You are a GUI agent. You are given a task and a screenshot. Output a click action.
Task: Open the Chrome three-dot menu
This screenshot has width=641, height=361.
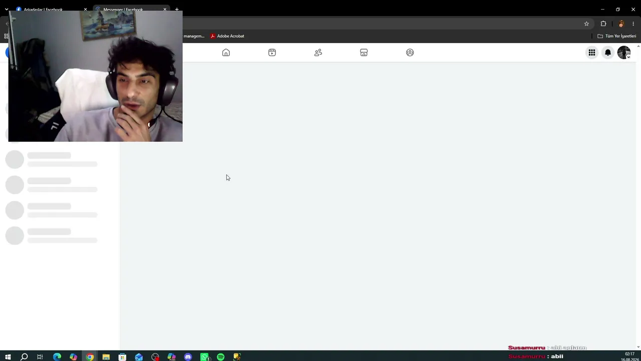click(633, 24)
